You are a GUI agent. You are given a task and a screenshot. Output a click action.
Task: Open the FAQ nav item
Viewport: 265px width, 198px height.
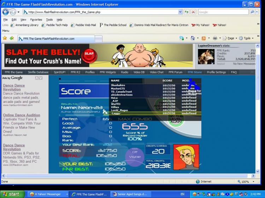pyautogui.click(x=234, y=72)
